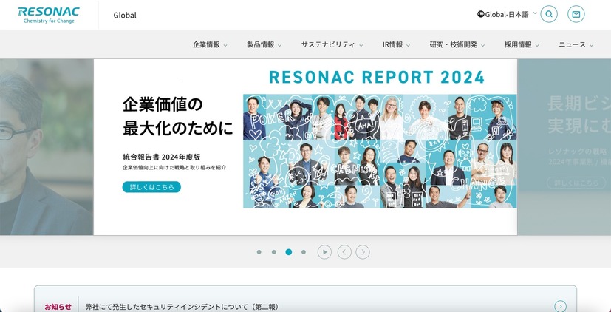Image resolution: width=611 pixels, height=312 pixels.
Task: Select the second carousel dot
Action: point(273,252)
